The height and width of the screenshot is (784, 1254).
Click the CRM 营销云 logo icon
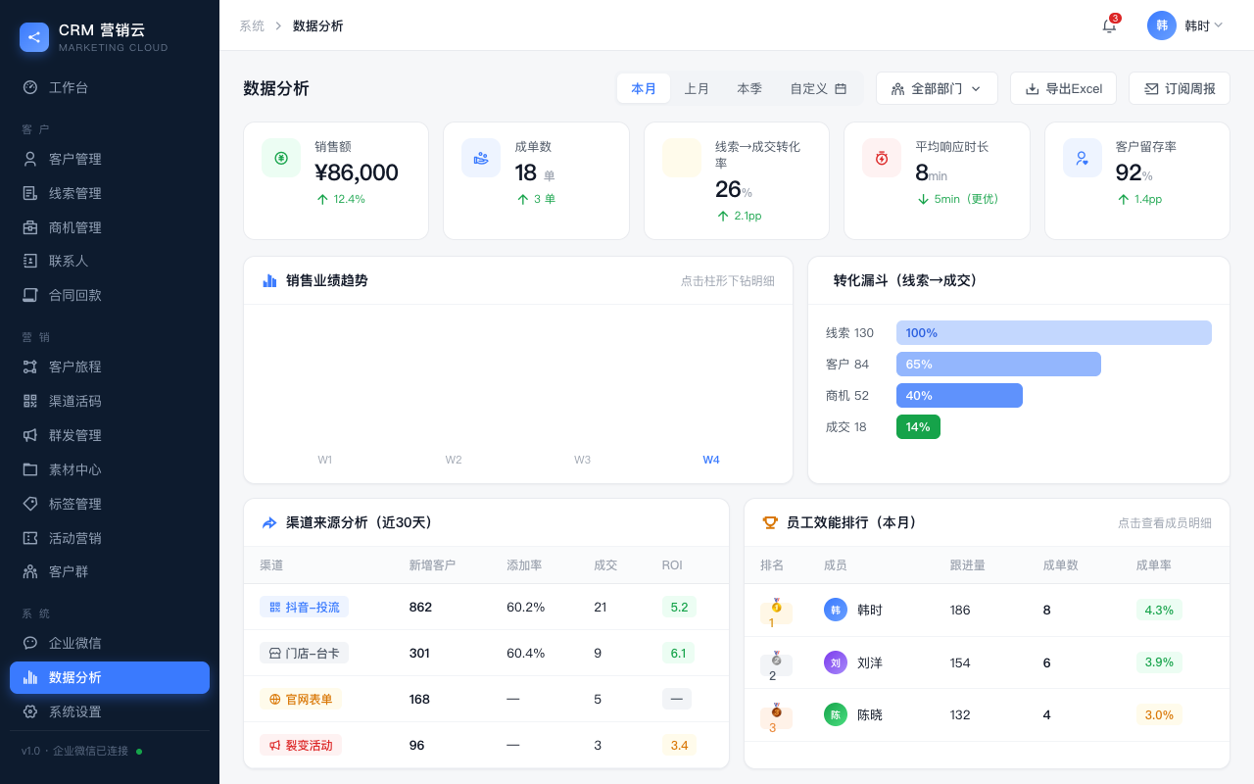(34, 37)
